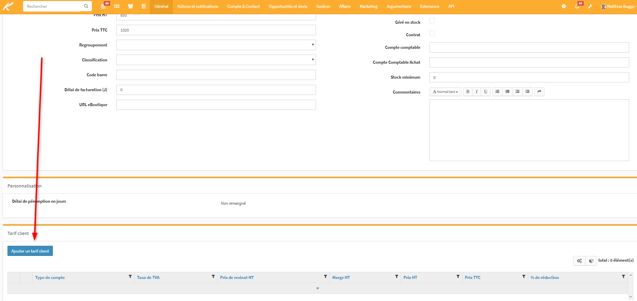The image size is (637, 301).
Task: Filter the Prix TTC column
Action: [524, 277]
